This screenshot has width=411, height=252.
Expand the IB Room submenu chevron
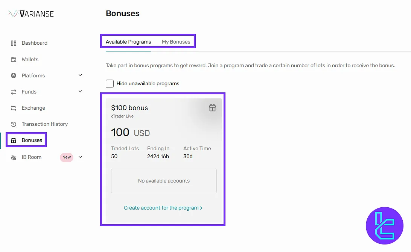pos(80,157)
